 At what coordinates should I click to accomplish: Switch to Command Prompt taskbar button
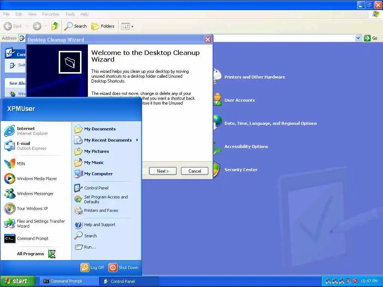(x=69, y=281)
